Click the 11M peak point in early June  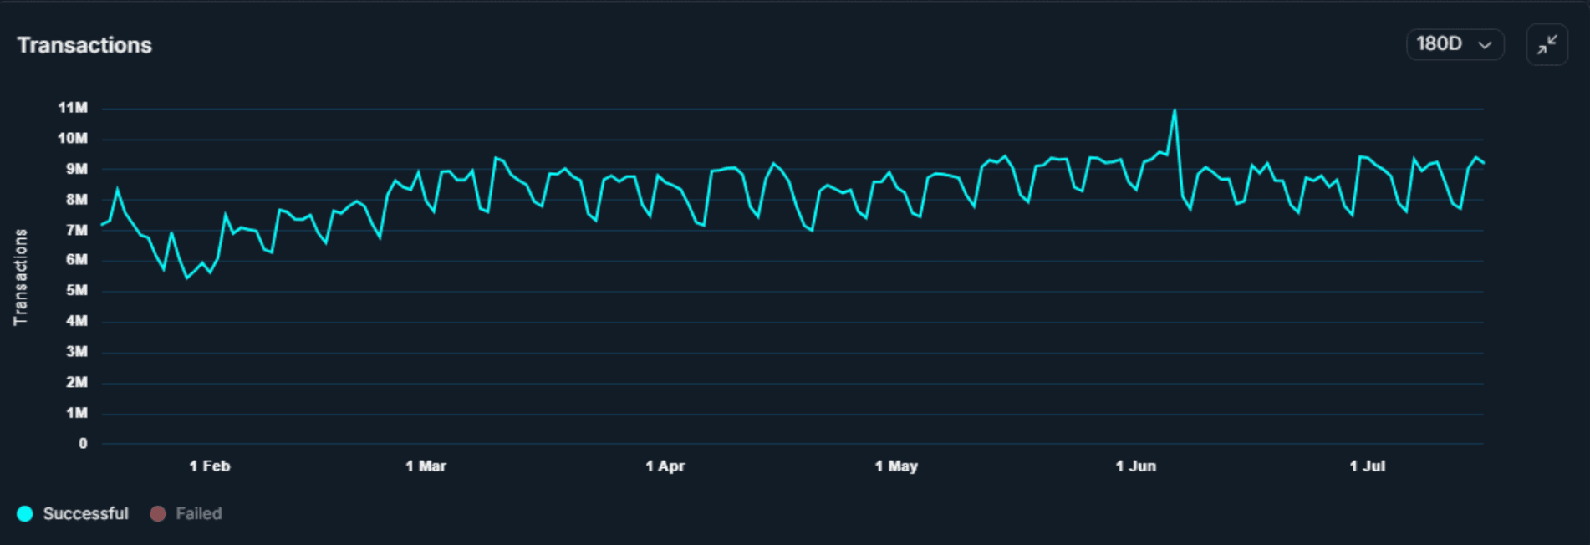click(1175, 110)
